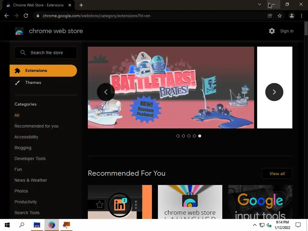The height and width of the screenshot is (231, 308).
Task: Open Chrome's three-dot menu
Action: click(301, 16)
